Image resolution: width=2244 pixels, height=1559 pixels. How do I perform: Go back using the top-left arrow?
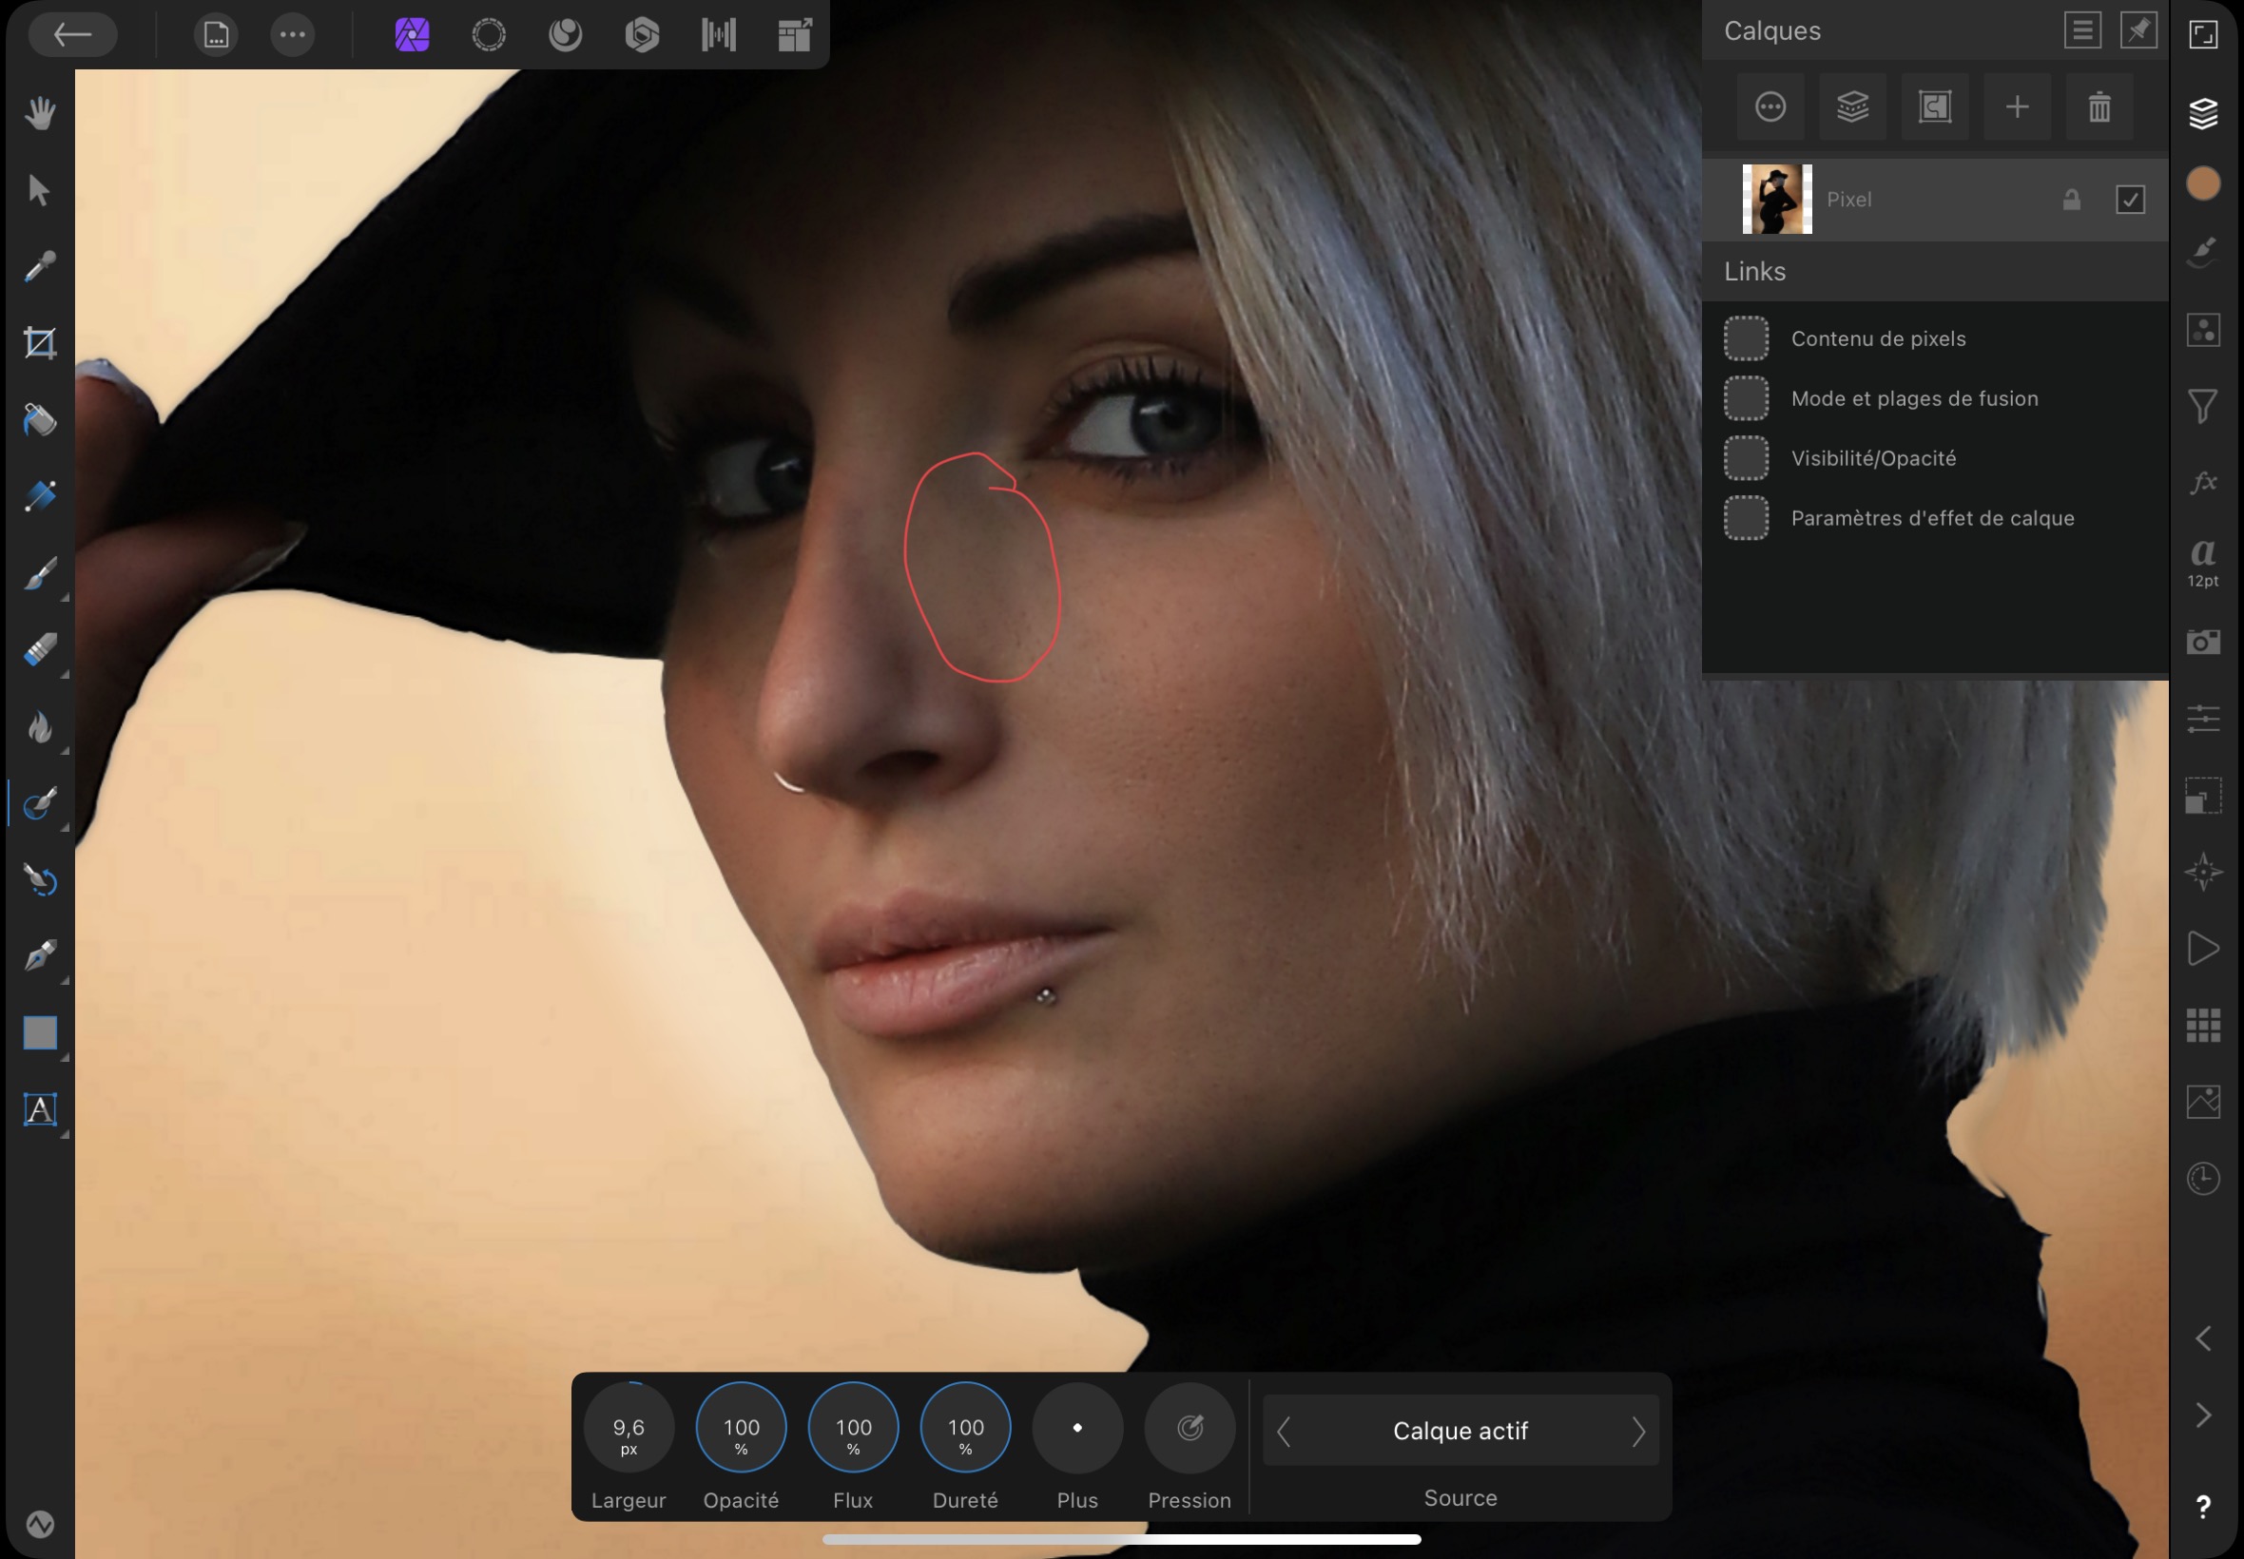(x=72, y=35)
